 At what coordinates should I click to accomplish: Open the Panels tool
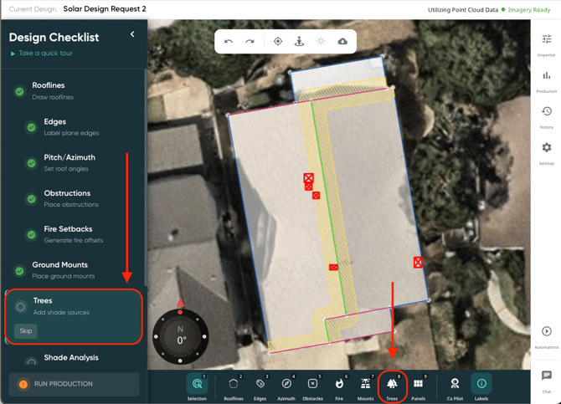pyautogui.click(x=418, y=385)
